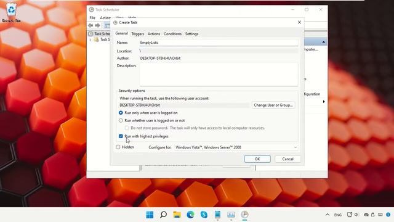
Task: Select the Task Scheduler clock taskbar icon
Action: (x=244, y=215)
